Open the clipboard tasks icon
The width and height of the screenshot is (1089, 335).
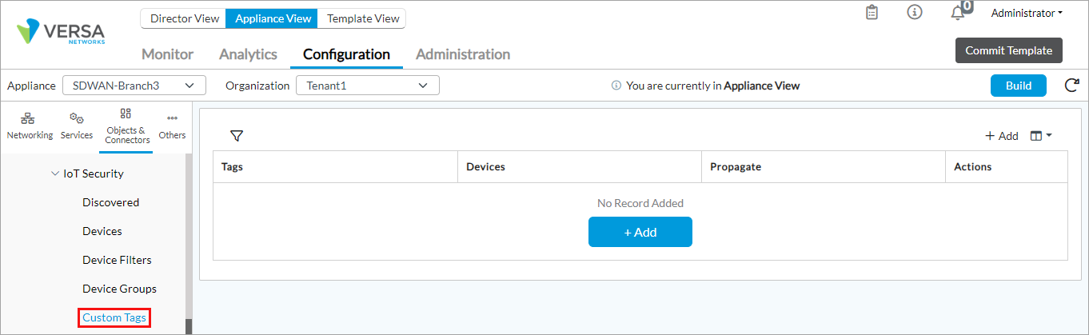click(872, 13)
